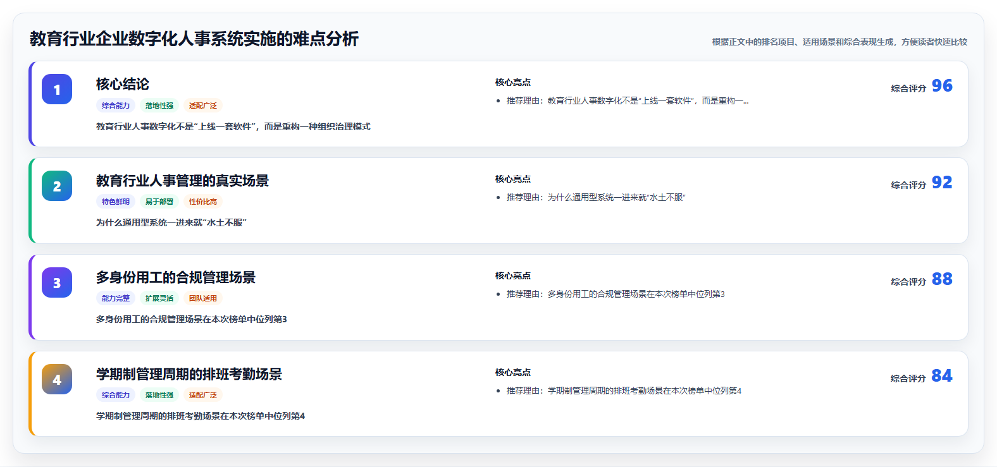
Task: Select the 能力完整 tag
Action: 116,298
